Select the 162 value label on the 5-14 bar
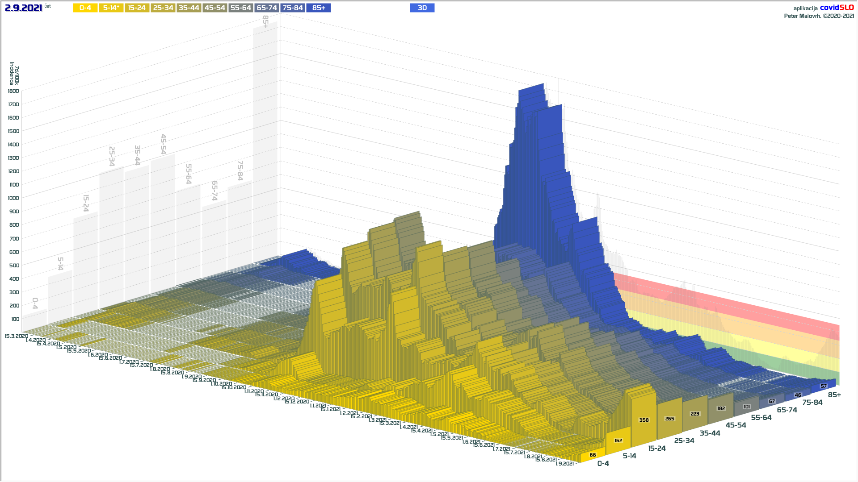The width and height of the screenshot is (858, 482). [x=618, y=440]
